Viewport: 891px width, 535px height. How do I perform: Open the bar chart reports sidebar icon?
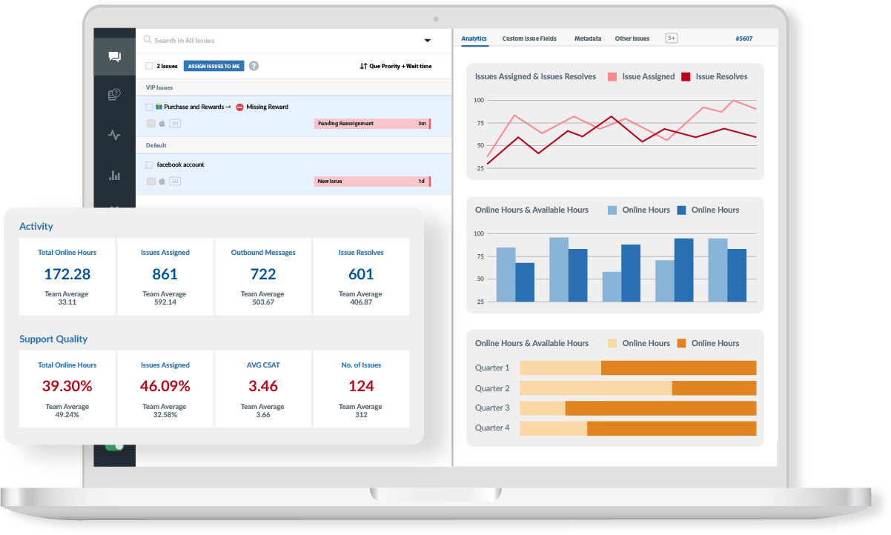click(x=114, y=176)
